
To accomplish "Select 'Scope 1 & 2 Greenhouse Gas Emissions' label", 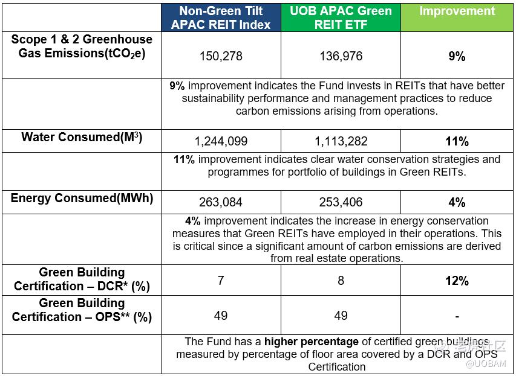I will [82, 46].
